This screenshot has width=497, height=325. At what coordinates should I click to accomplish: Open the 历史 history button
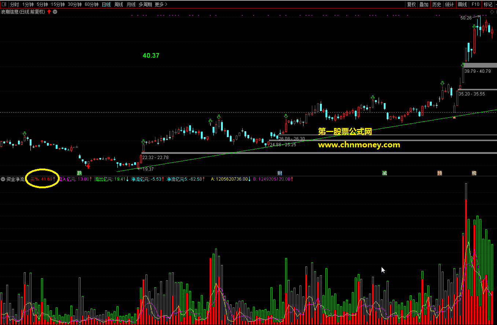437,4
